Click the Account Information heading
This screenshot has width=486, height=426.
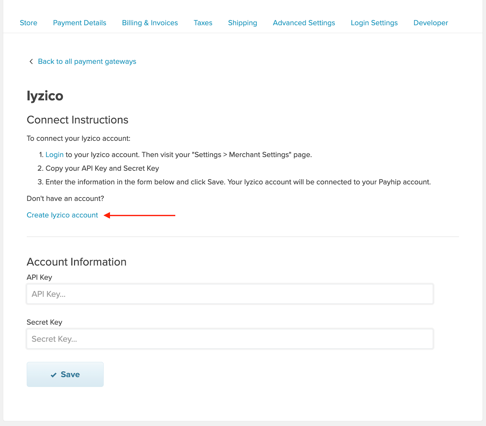77,262
